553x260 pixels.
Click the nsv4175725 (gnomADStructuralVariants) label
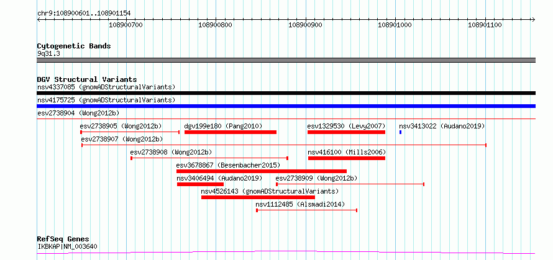(106, 100)
